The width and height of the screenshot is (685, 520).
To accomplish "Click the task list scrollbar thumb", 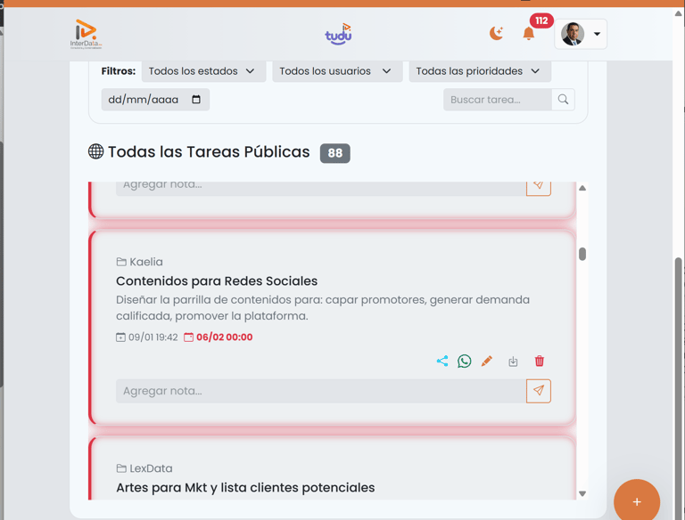I will (x=582, y=254).
